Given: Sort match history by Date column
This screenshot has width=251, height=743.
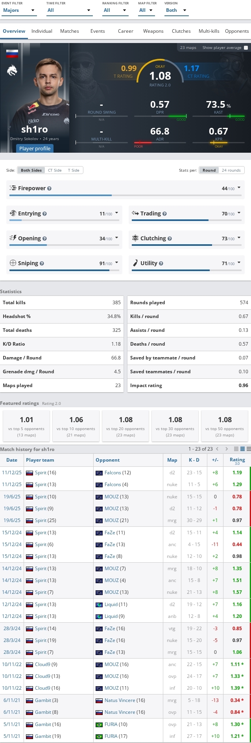Looking at the screenshot, I should pos(12,460).
